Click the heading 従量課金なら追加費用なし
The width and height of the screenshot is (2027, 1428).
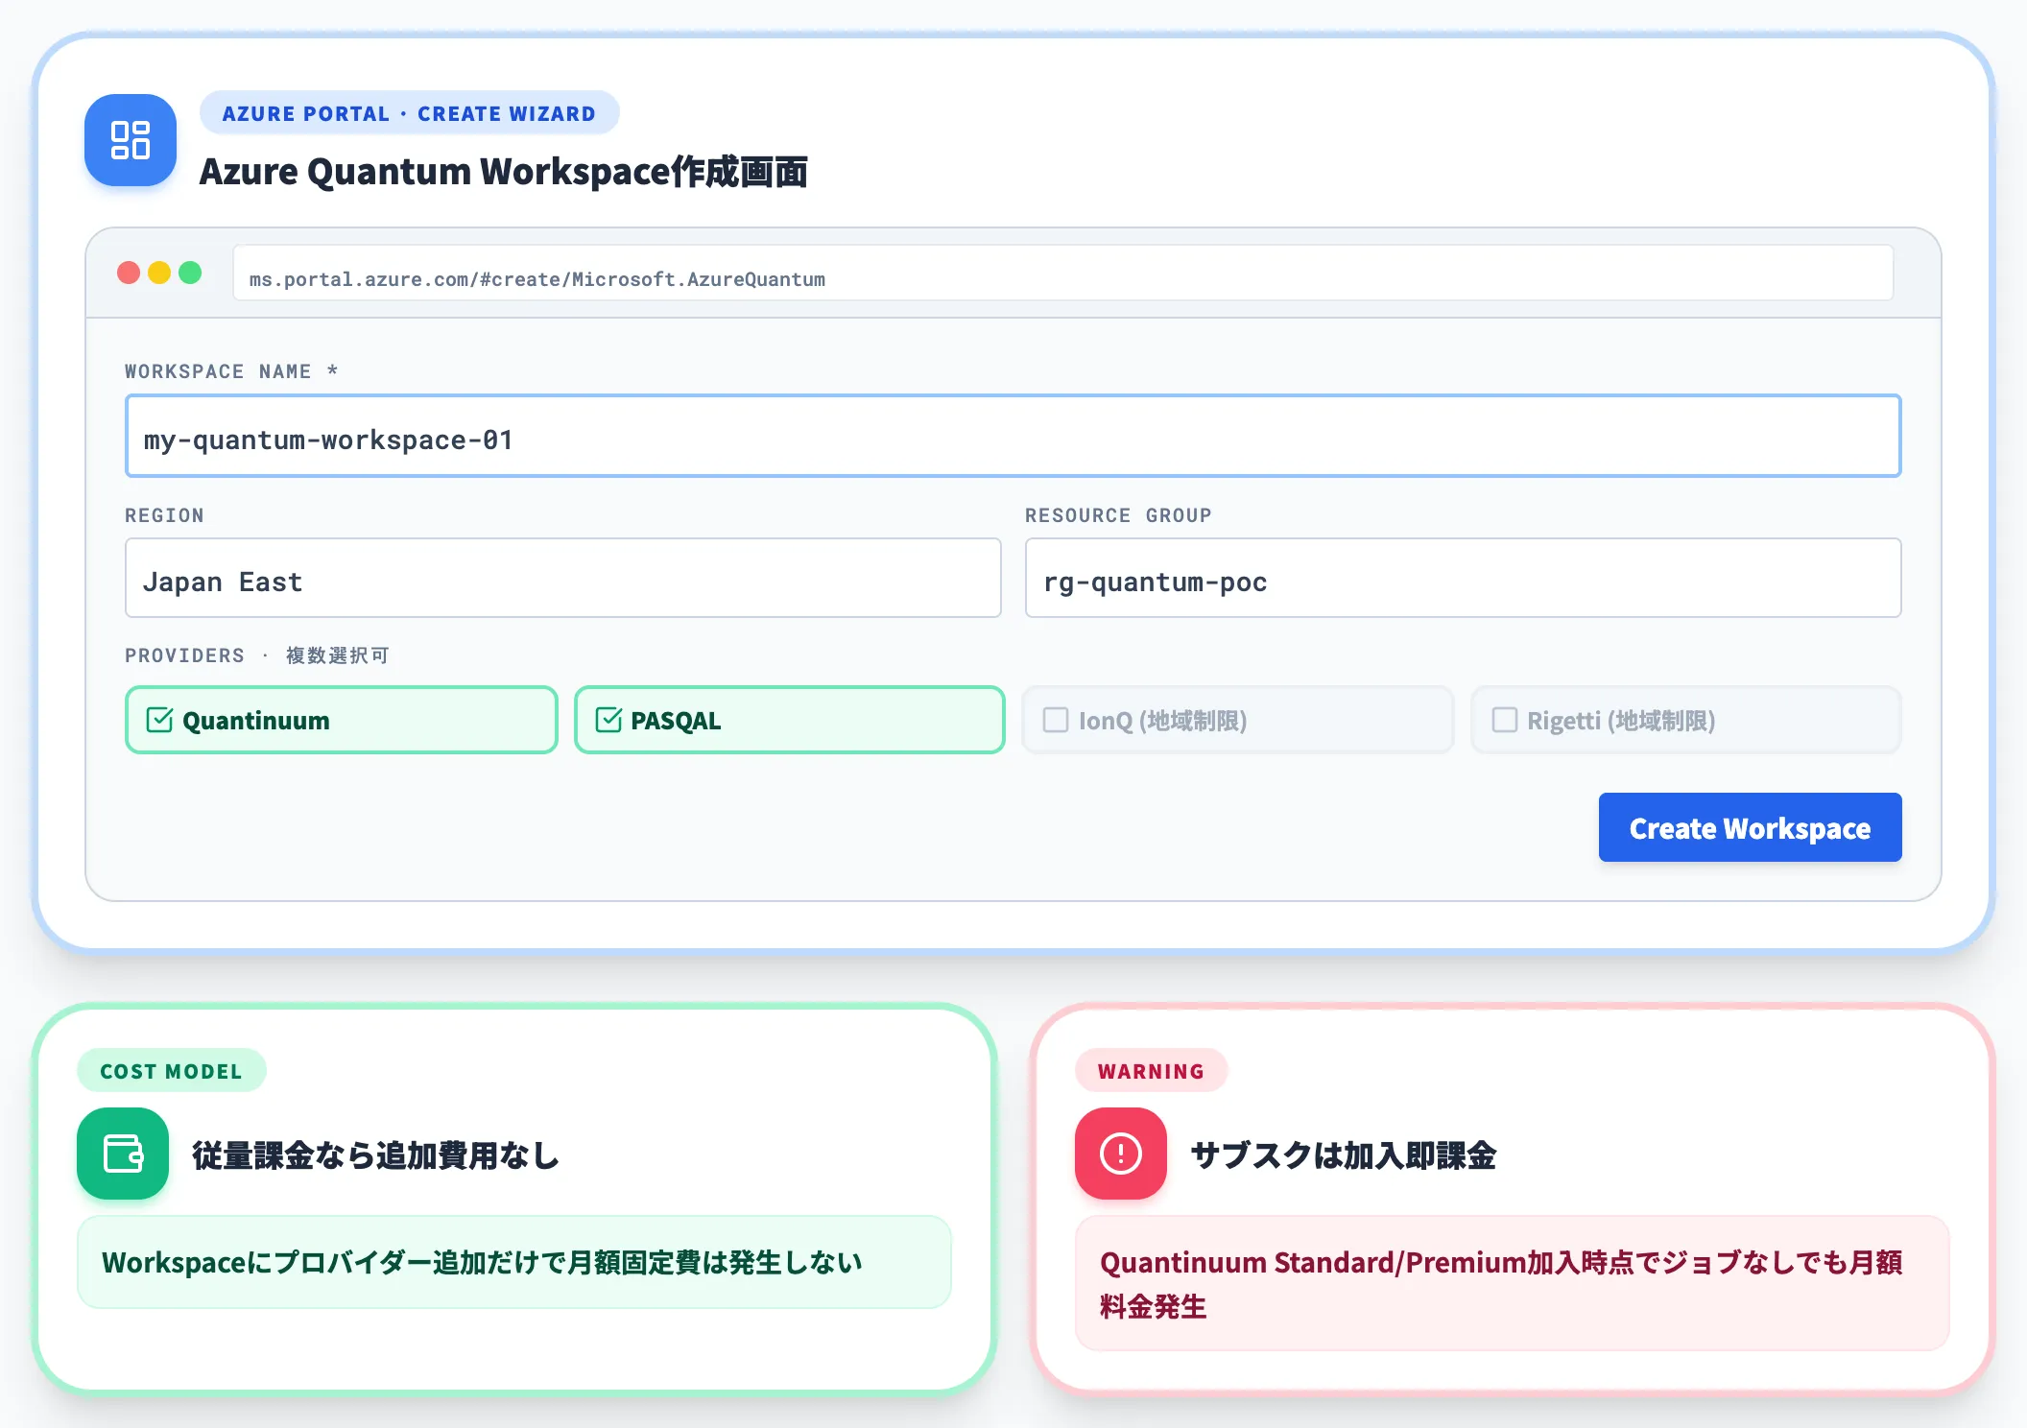tap(375, 1154)
